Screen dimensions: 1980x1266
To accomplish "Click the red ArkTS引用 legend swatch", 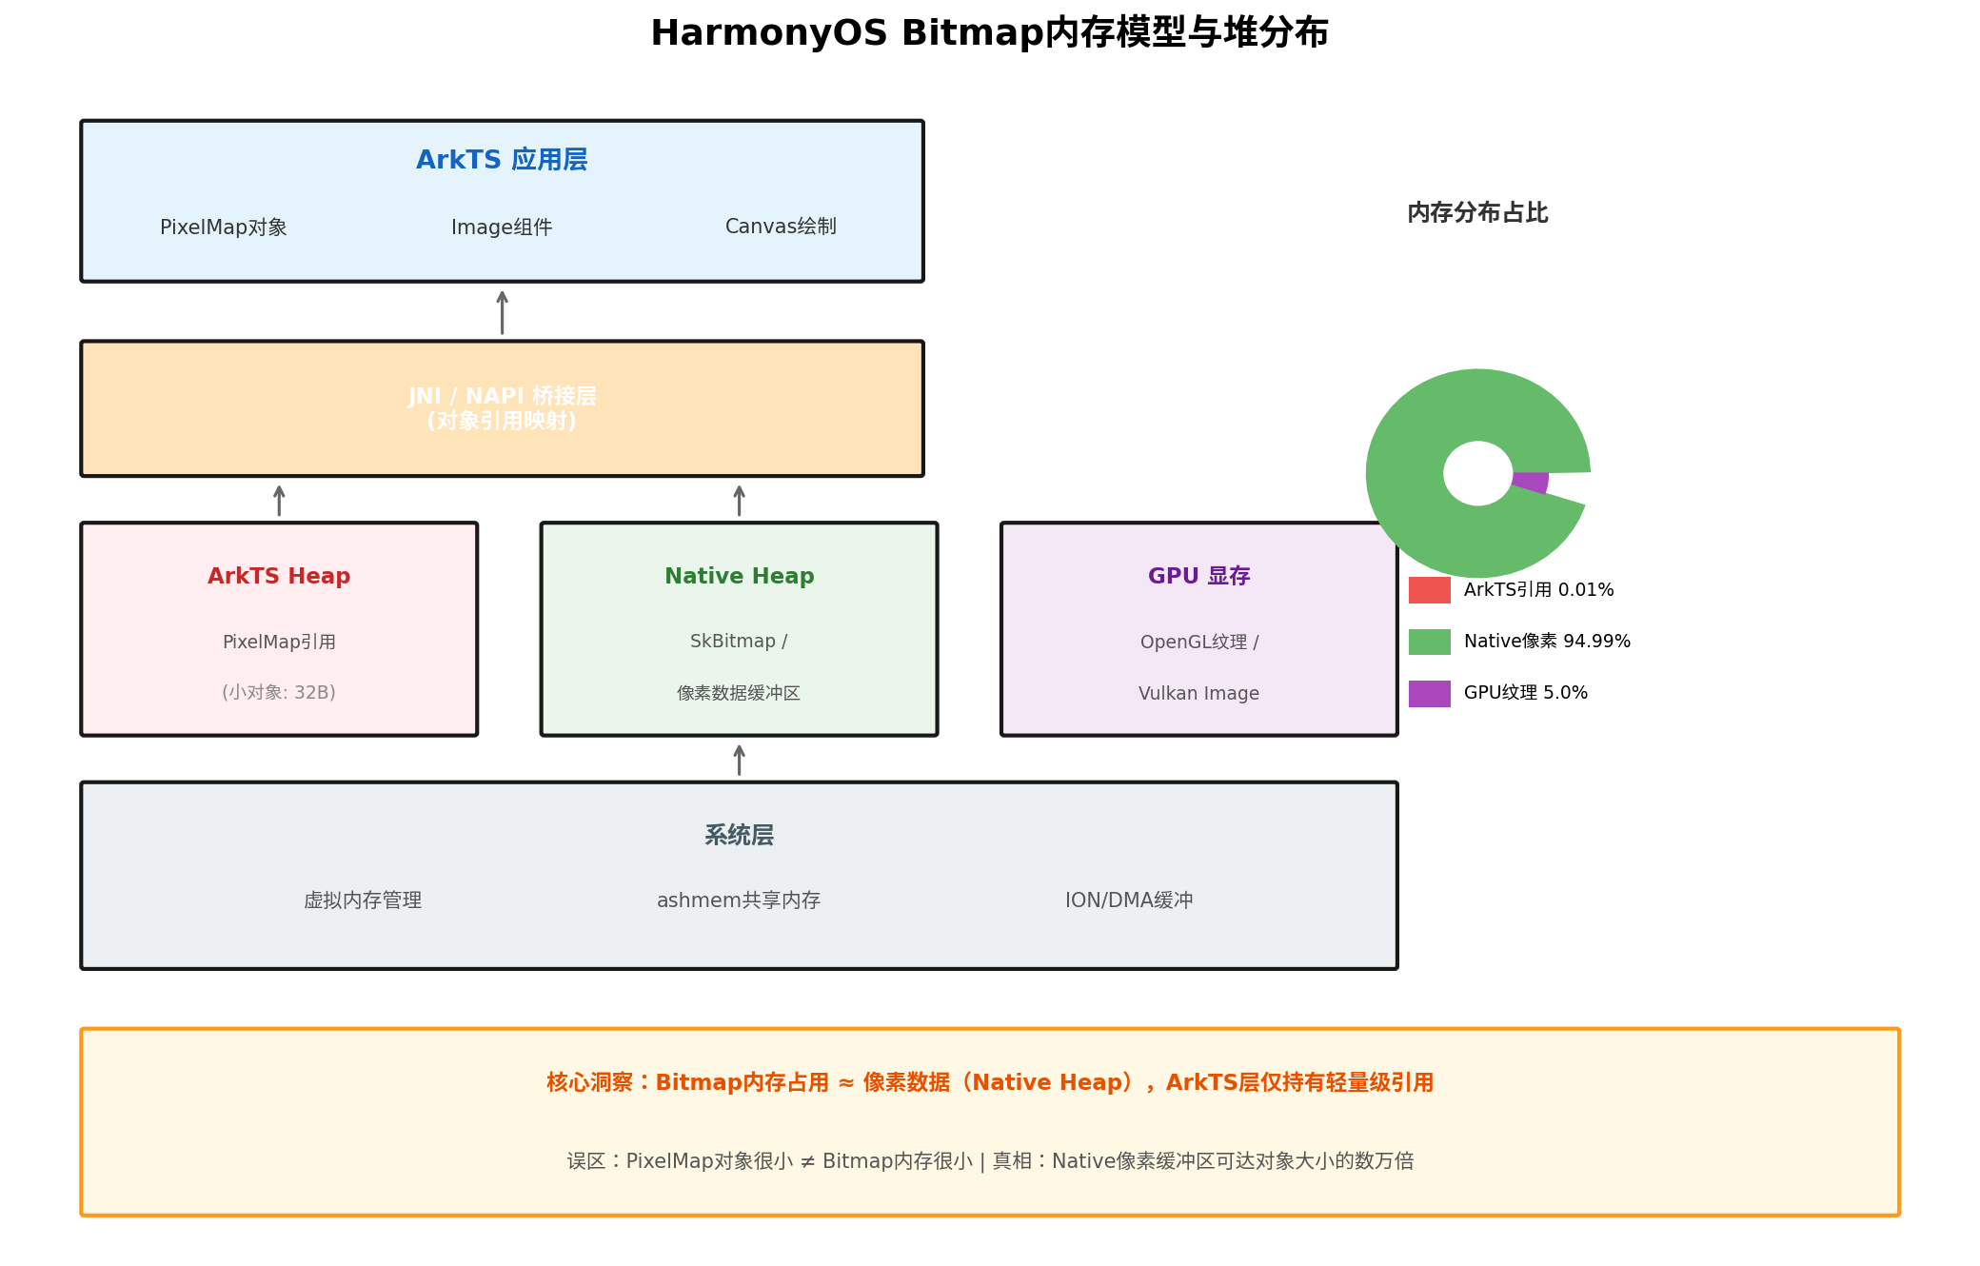I will click(x=1429, y=590).
